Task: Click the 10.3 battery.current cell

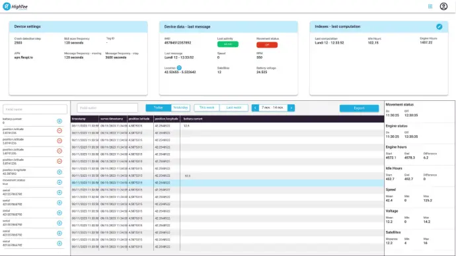Action: (187, 176)
